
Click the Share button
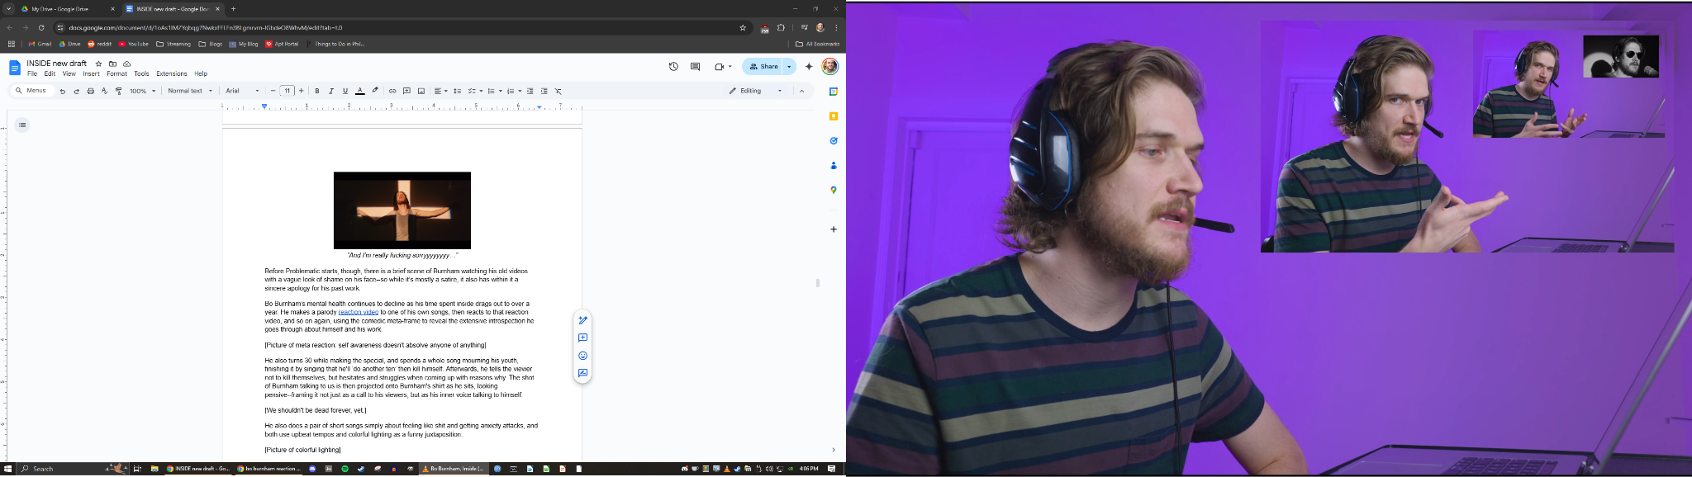pos(763,67)
